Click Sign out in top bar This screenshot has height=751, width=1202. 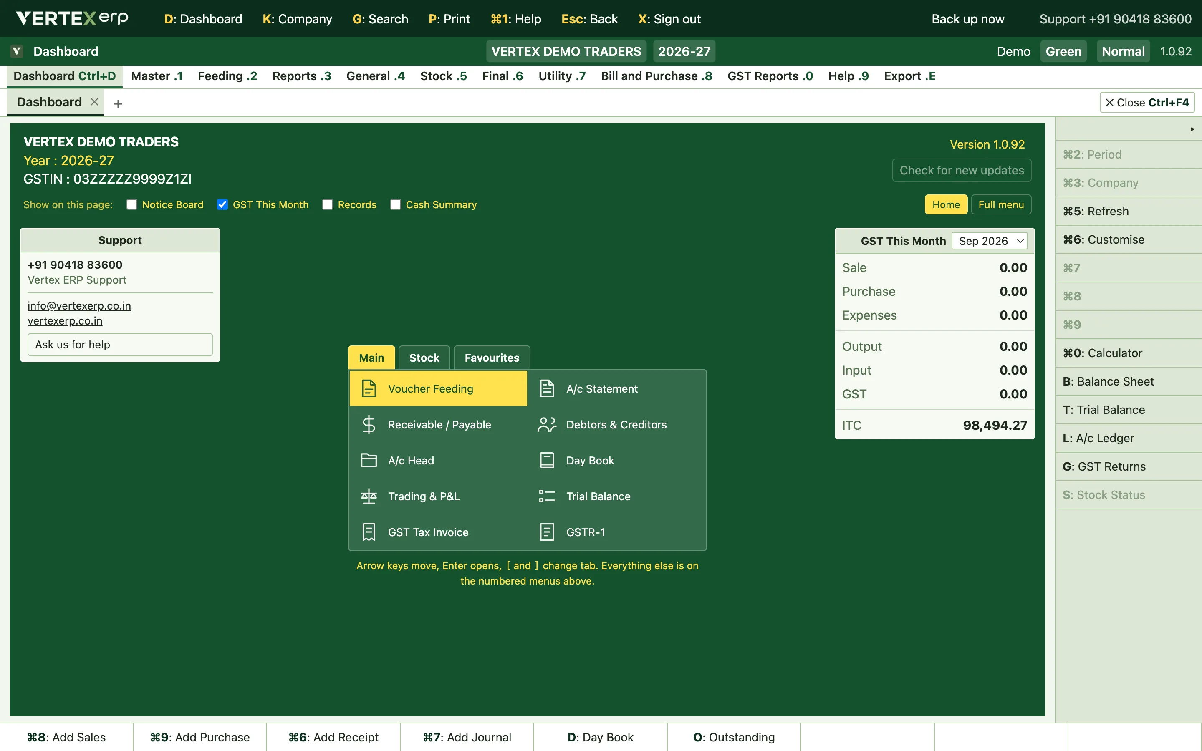(x=669, y=19)
